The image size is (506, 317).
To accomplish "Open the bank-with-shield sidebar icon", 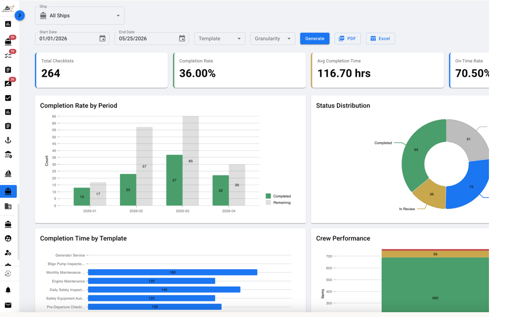I will [x=8, y=154].
